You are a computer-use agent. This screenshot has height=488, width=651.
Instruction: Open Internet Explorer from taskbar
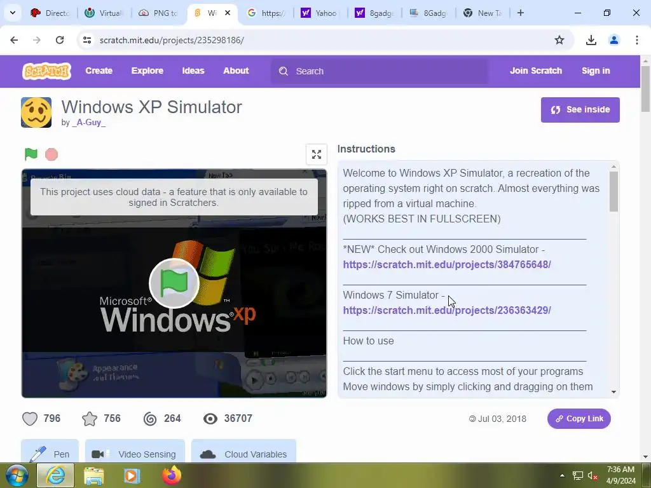(56, 475)
